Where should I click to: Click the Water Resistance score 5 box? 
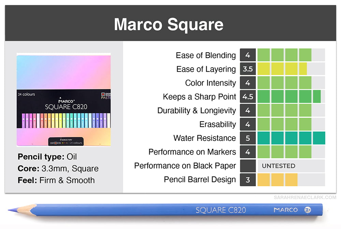(x=248, y=138)
